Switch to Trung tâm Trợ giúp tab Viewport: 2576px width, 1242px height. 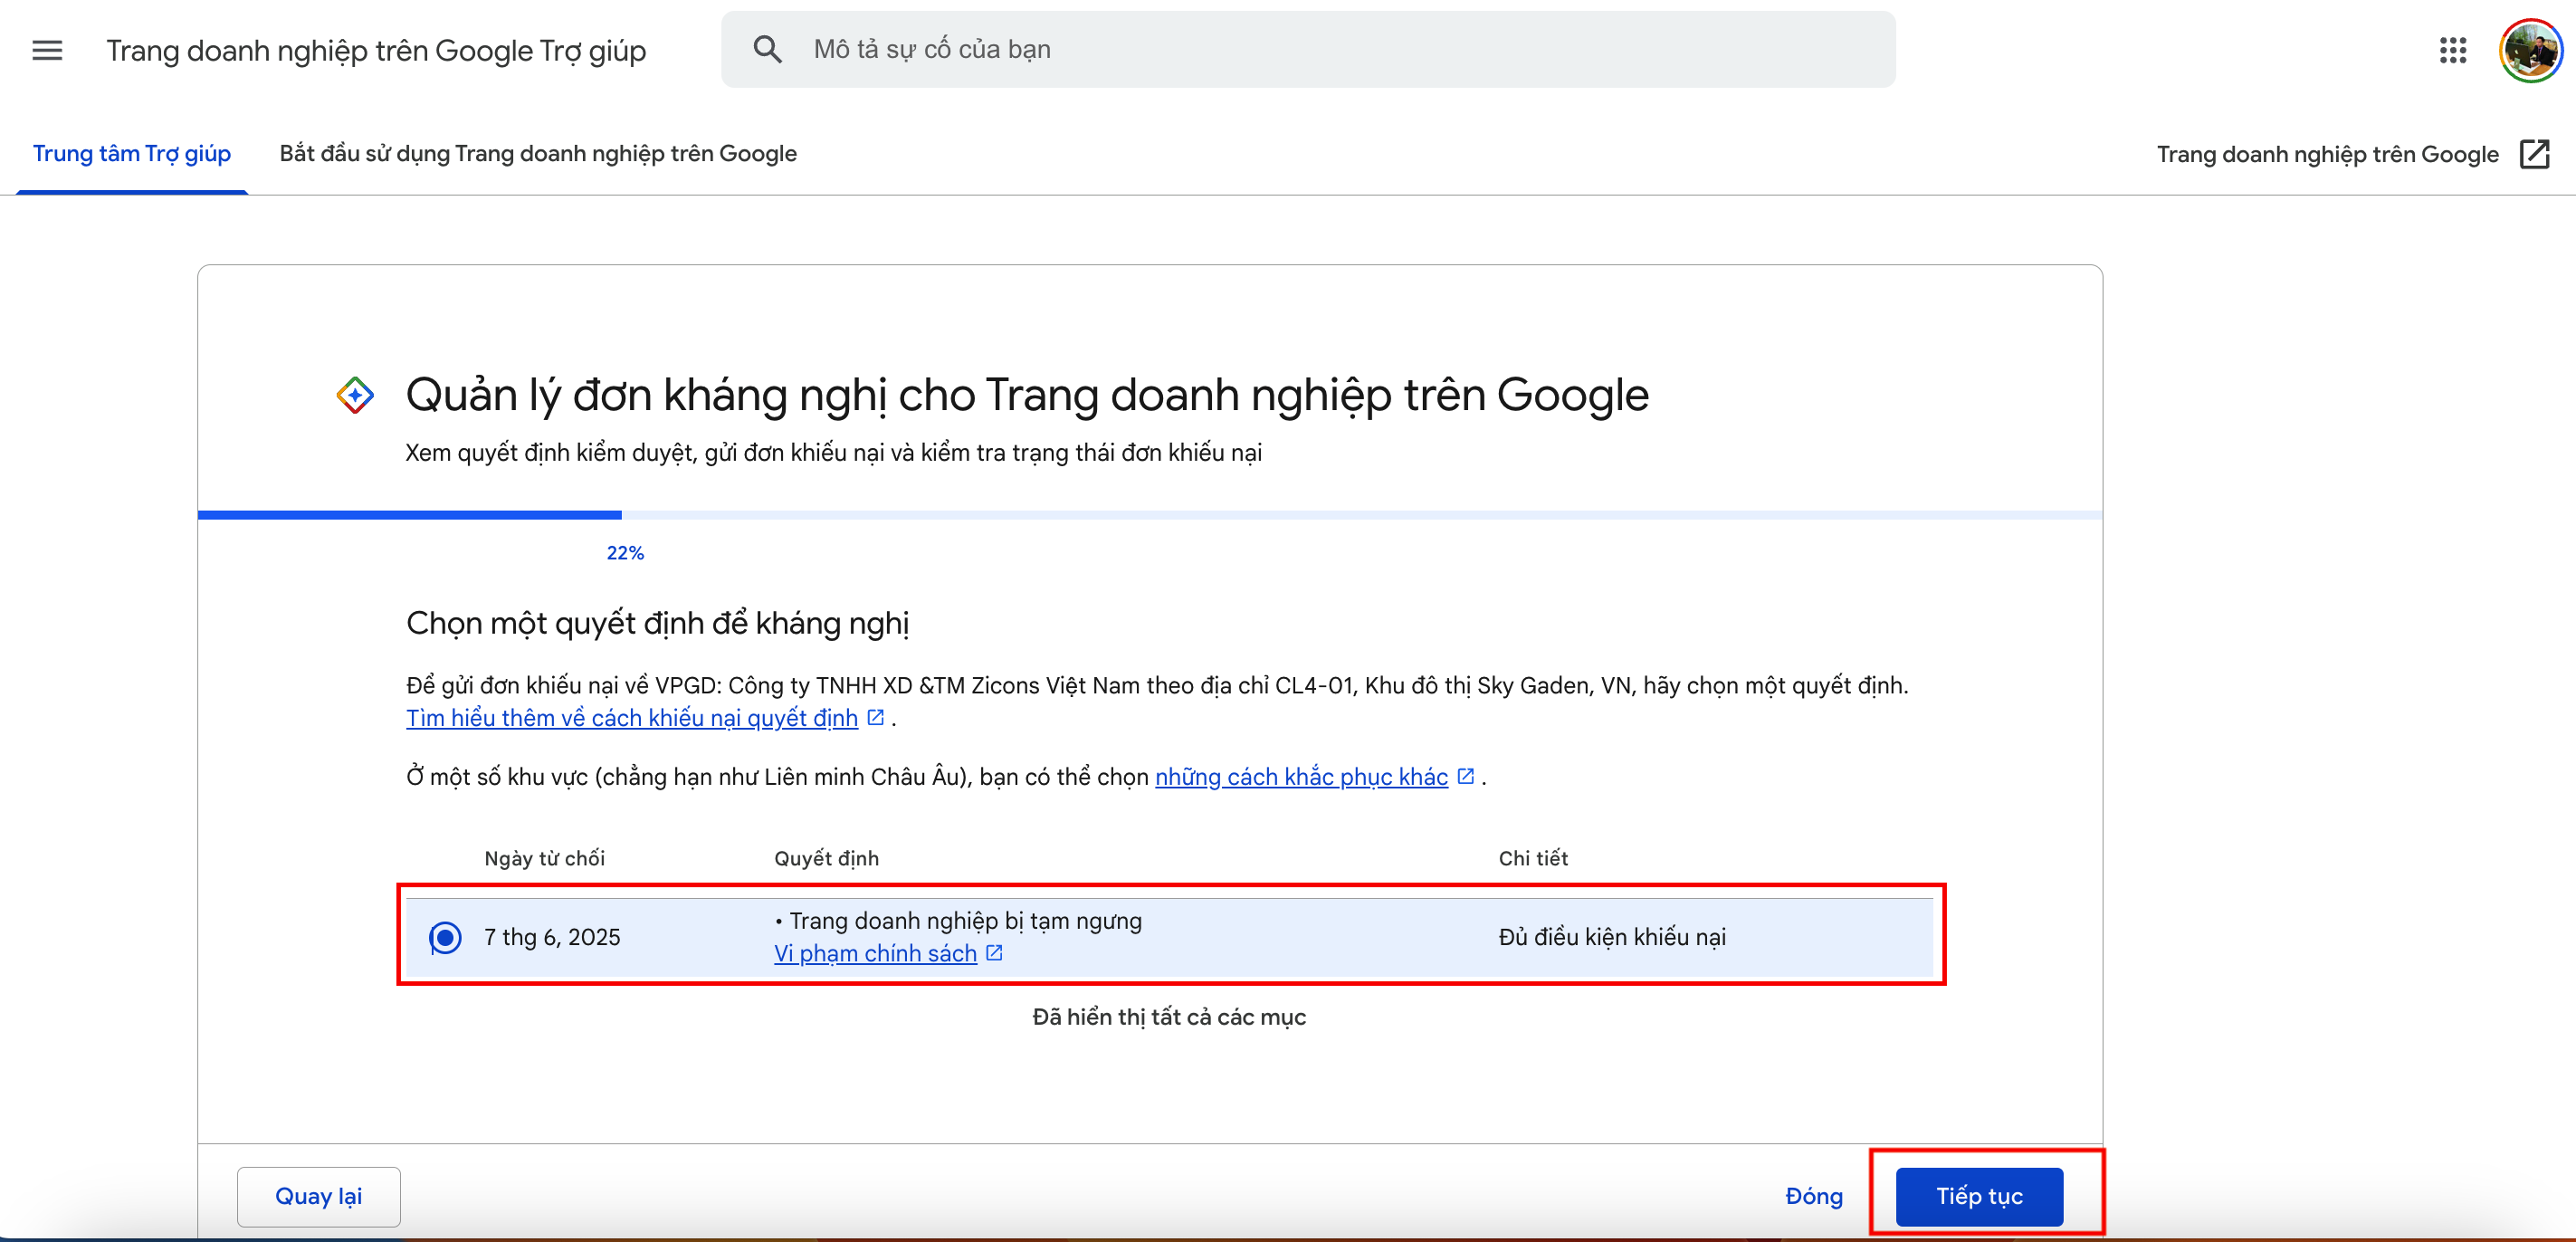point(132,153)
